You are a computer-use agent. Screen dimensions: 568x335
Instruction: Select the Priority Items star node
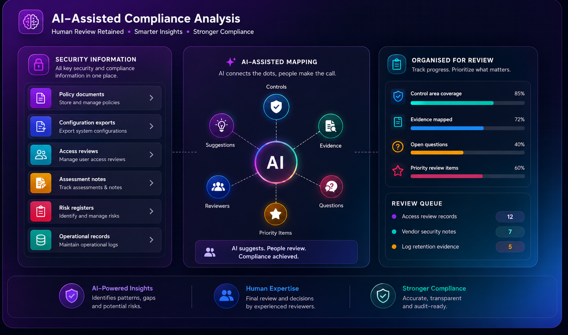[276, 214]
